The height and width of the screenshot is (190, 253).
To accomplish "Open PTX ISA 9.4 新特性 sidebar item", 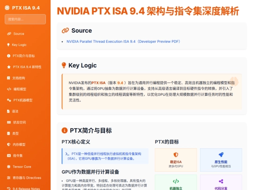I will pos(27,67).
